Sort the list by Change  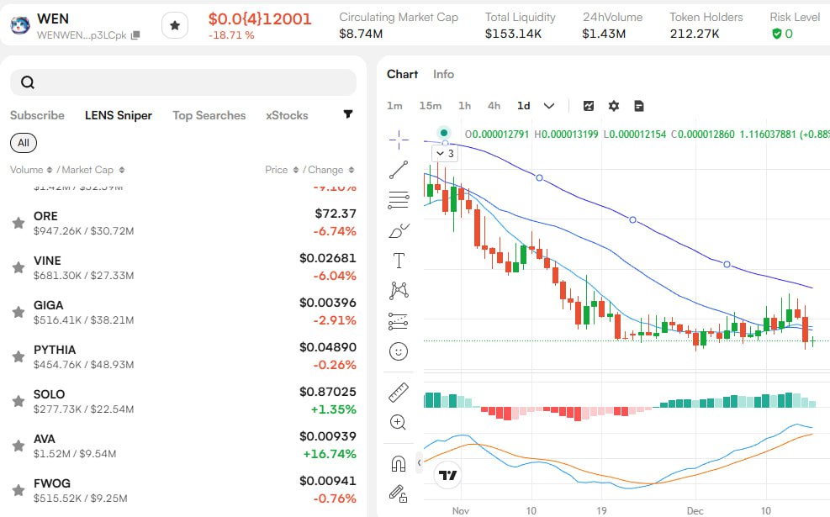pos(330,170)
